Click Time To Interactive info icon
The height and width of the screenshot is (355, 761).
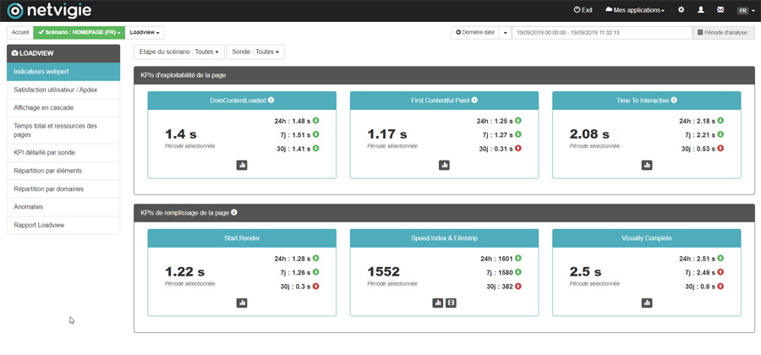click(x=674, y=100)
